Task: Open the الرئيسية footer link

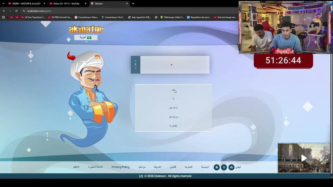Action: click(205, 167)
